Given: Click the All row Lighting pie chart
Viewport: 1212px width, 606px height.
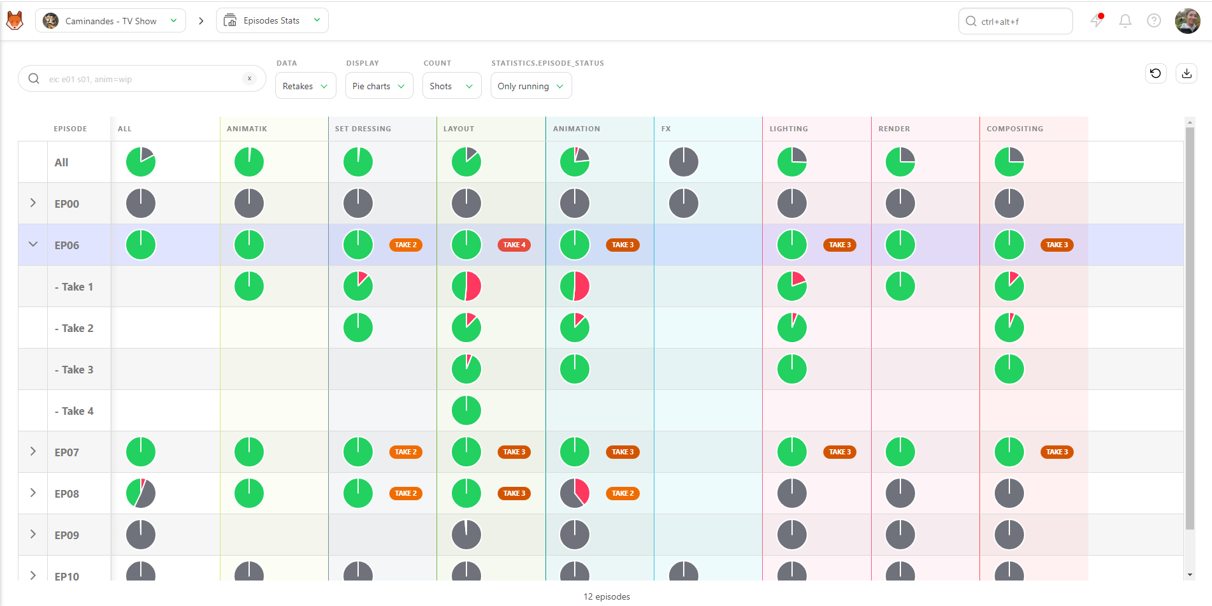Looking at the screenshot, I should [x=792, y=162].
